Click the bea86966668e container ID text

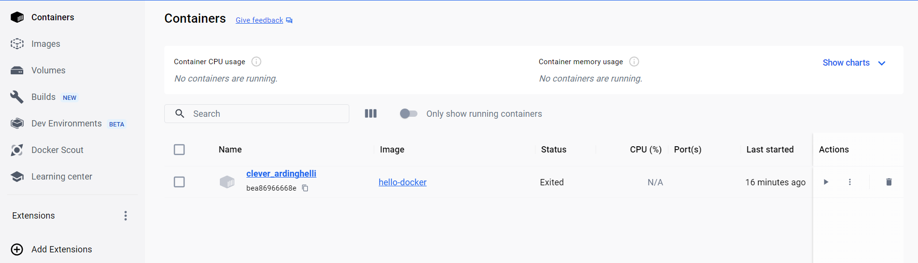point(271,188)
